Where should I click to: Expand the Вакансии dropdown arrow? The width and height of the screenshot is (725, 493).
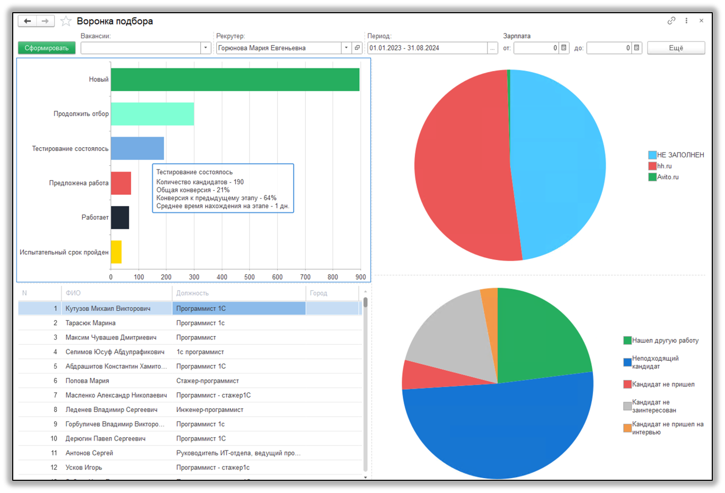tap(206, 48)
